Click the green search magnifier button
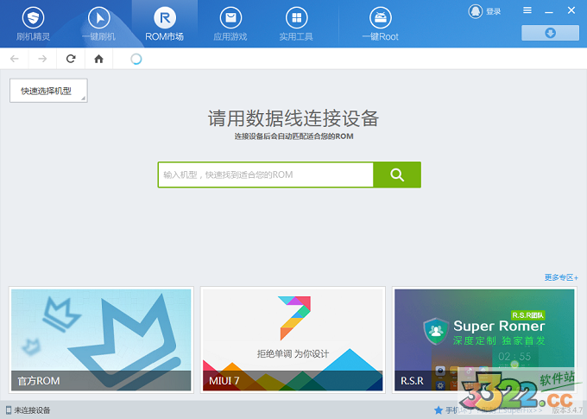The image size is (587, 419). click(x=397, y=175)
